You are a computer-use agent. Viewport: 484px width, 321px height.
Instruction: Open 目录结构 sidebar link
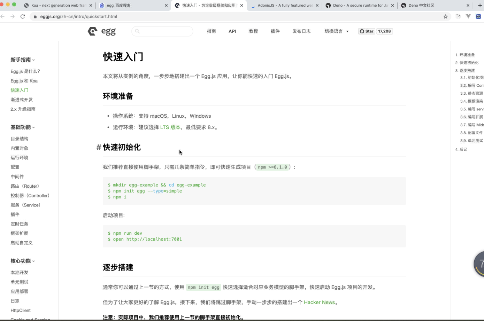[19, 139]
